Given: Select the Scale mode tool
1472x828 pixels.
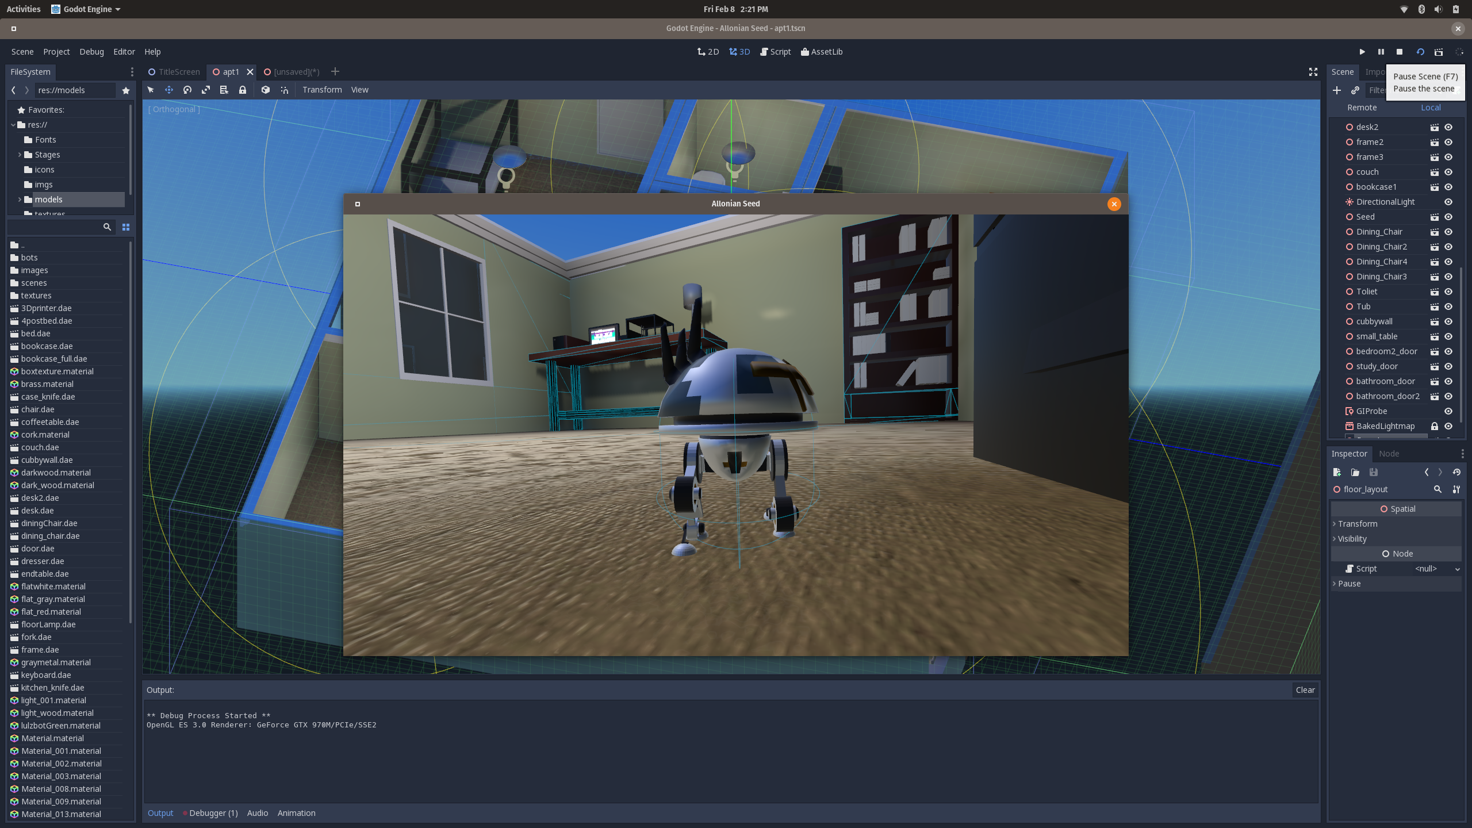Looking at the screenshot, I should pos(206,90).
